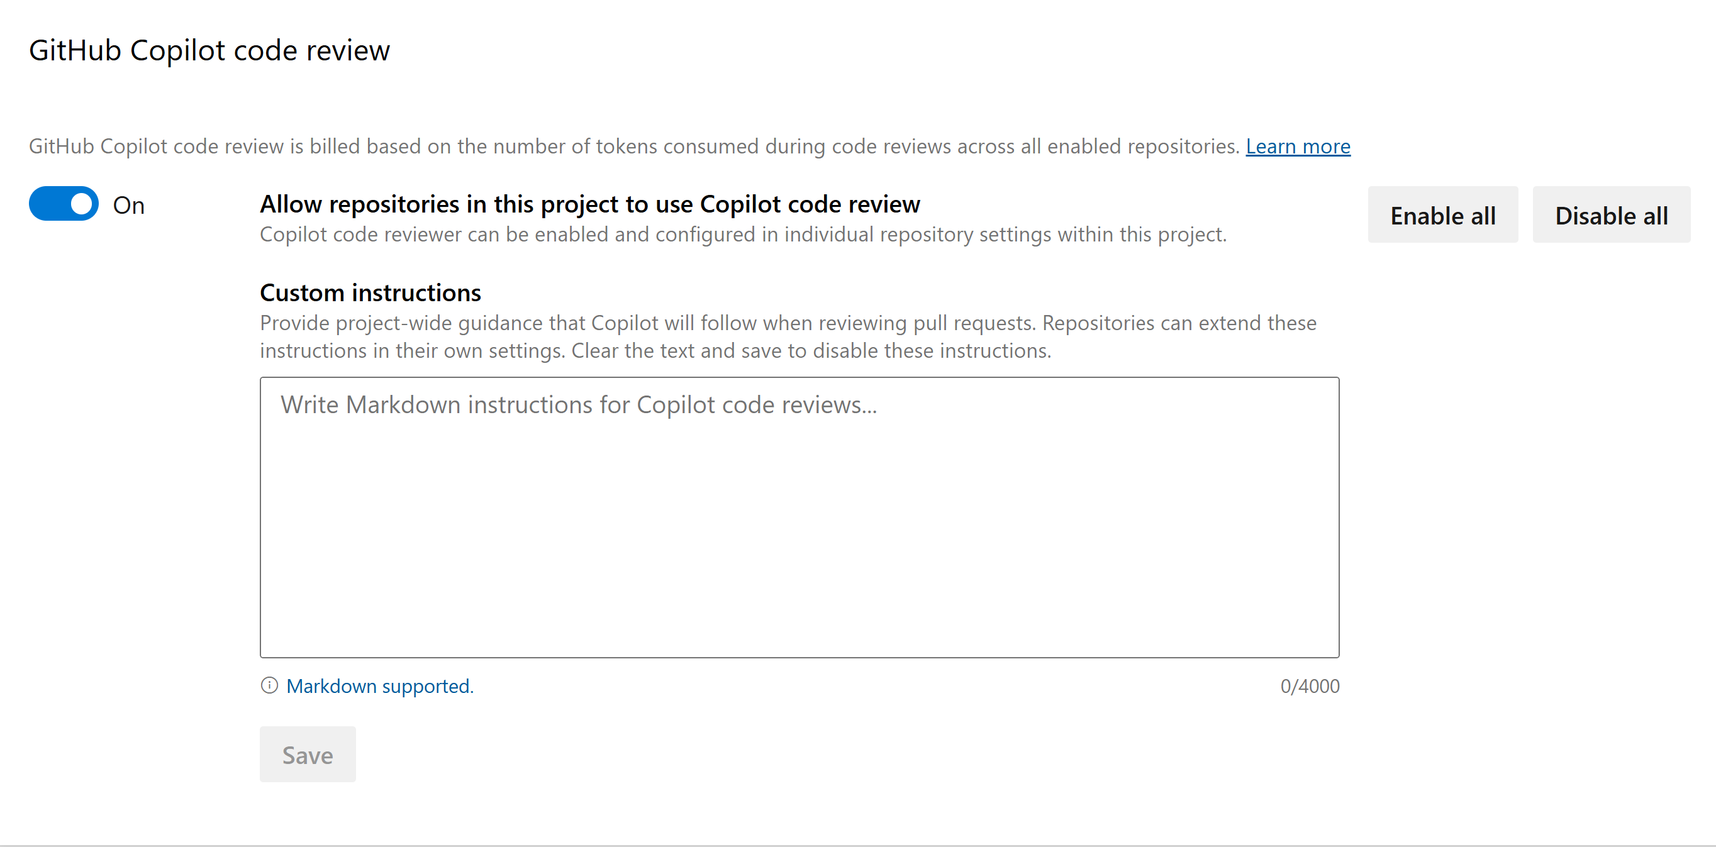This screenshot has width=1716, height=847.
Task: Open the Markdown supported link
Action: click(x=380, y=686)
